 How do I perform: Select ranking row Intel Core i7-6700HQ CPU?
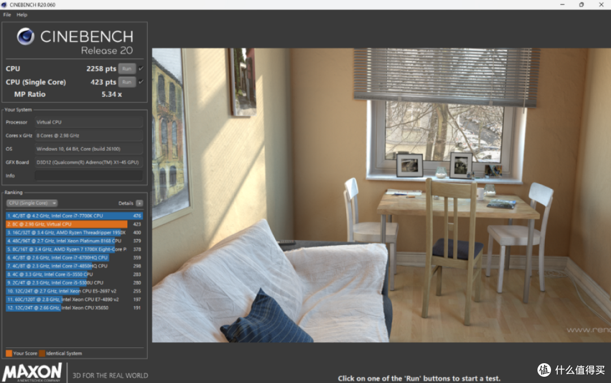click(x=74, y=257)
